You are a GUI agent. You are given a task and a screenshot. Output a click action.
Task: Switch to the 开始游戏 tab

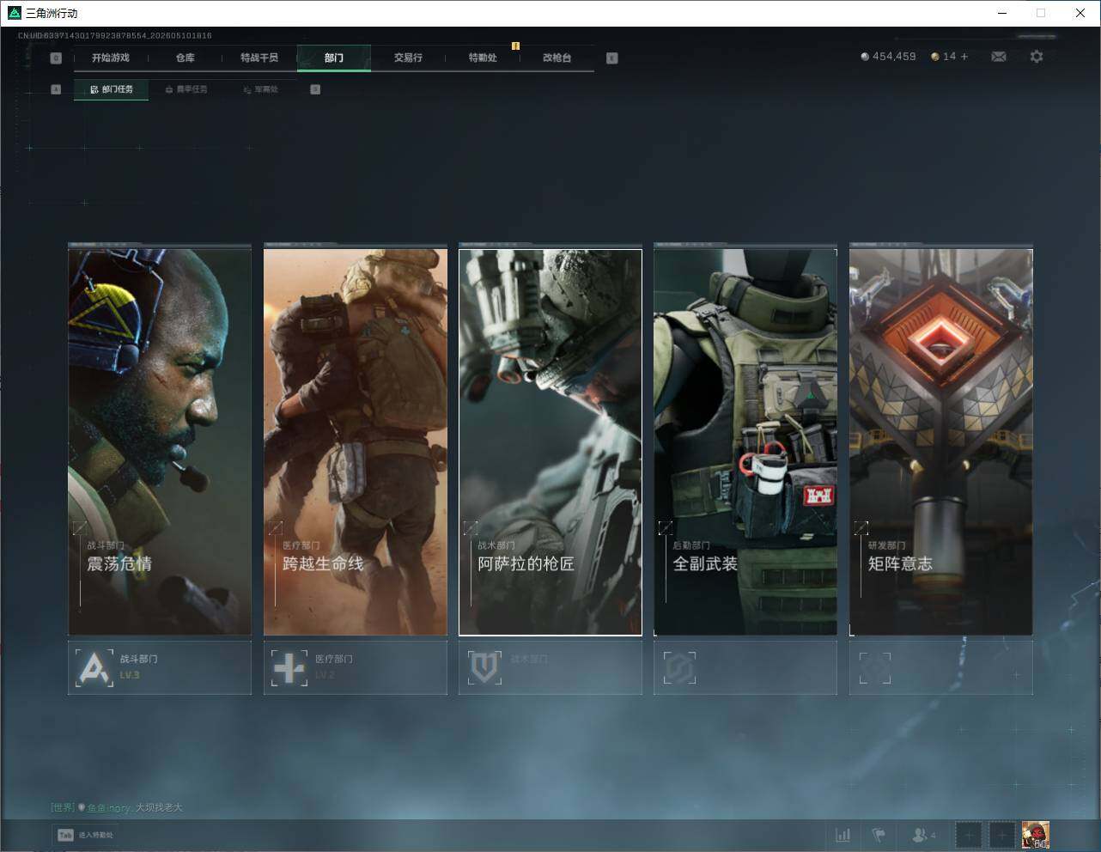111,58
